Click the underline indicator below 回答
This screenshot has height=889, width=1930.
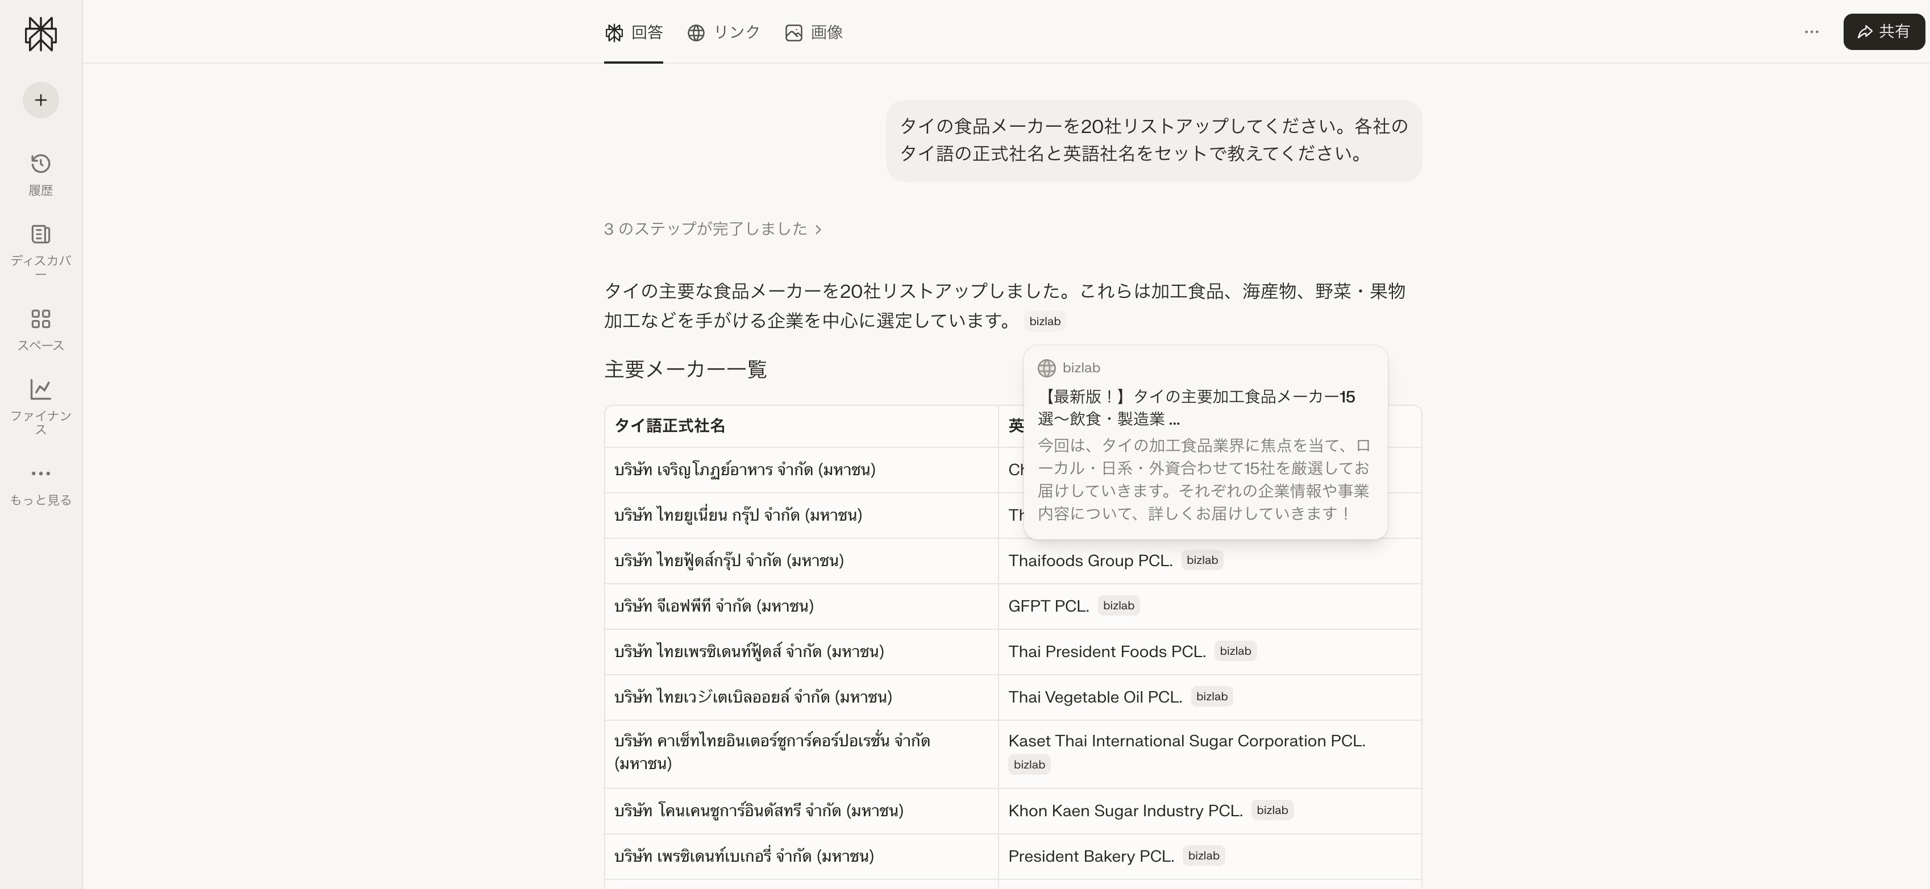pyautogui.click(x=633, y=63)
